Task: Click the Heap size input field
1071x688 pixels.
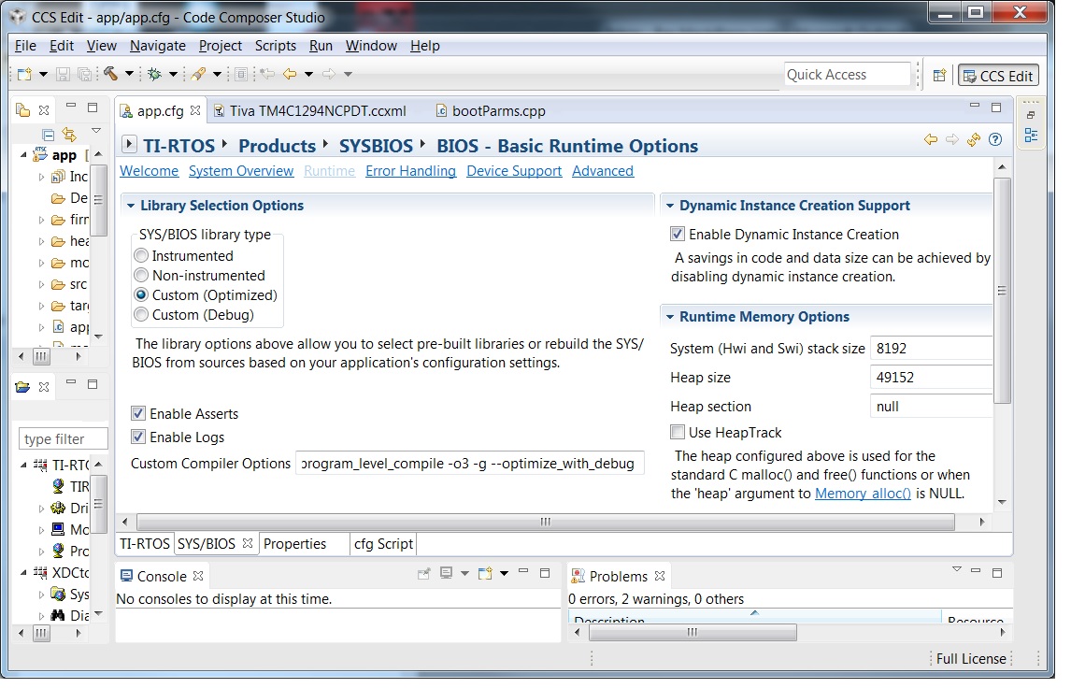Action: click(x=932, y=377)
